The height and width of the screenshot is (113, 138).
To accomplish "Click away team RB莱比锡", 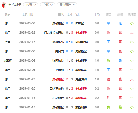I will [x=82, y=42].
